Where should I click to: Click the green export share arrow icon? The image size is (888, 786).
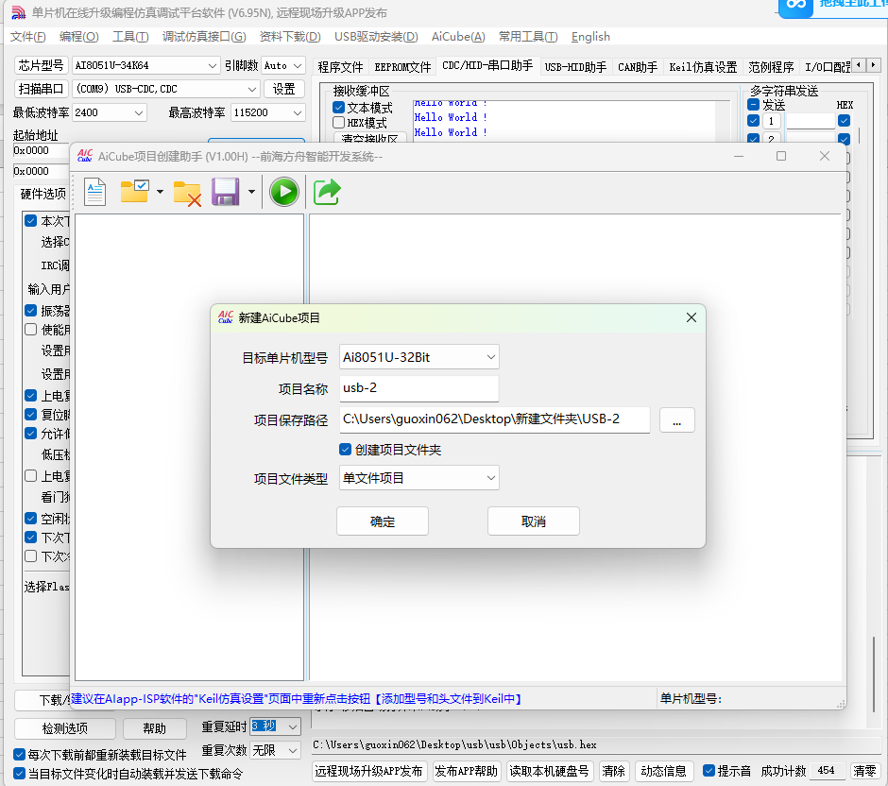(327, 192)
